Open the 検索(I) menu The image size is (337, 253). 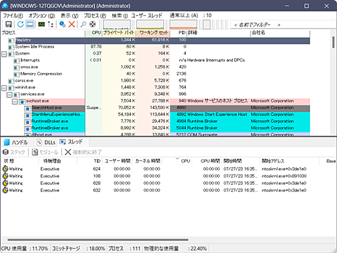(120, 16)
